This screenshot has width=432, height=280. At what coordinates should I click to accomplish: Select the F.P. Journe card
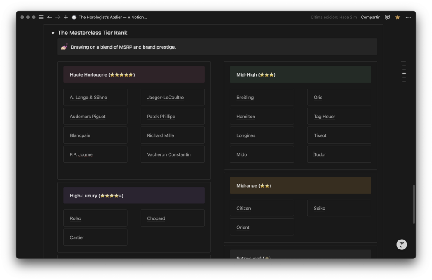pos(95,154)
